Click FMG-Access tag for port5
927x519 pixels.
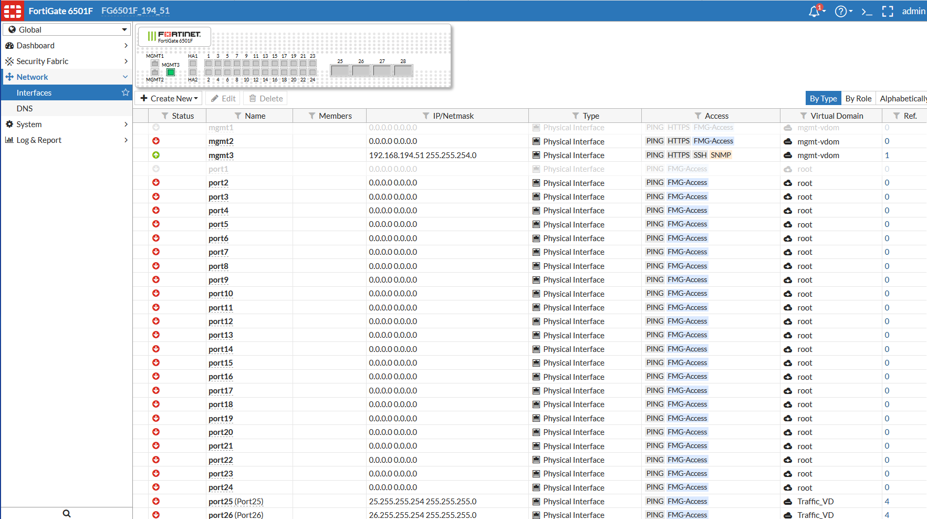tap(688, 224)
